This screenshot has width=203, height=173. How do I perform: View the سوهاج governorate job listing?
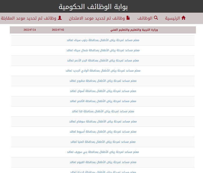tap(103, 121)
